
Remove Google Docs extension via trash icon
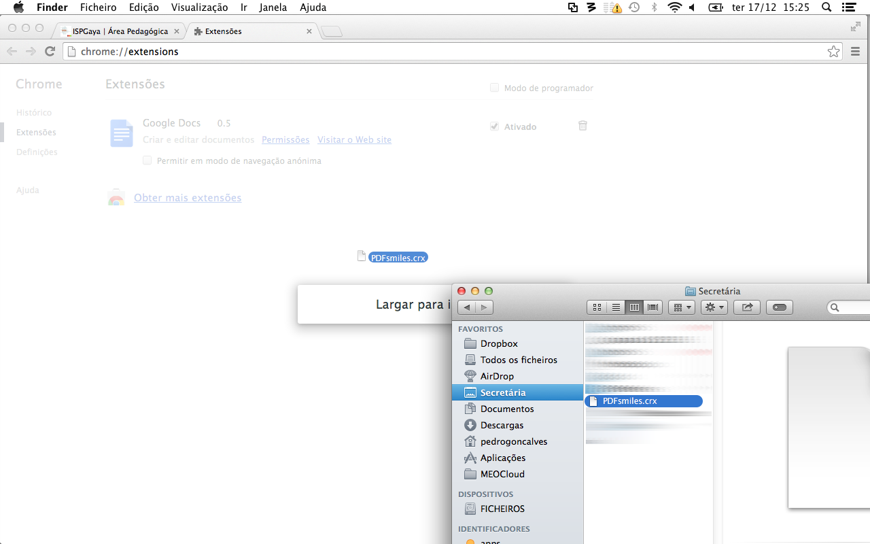point(582,126)
